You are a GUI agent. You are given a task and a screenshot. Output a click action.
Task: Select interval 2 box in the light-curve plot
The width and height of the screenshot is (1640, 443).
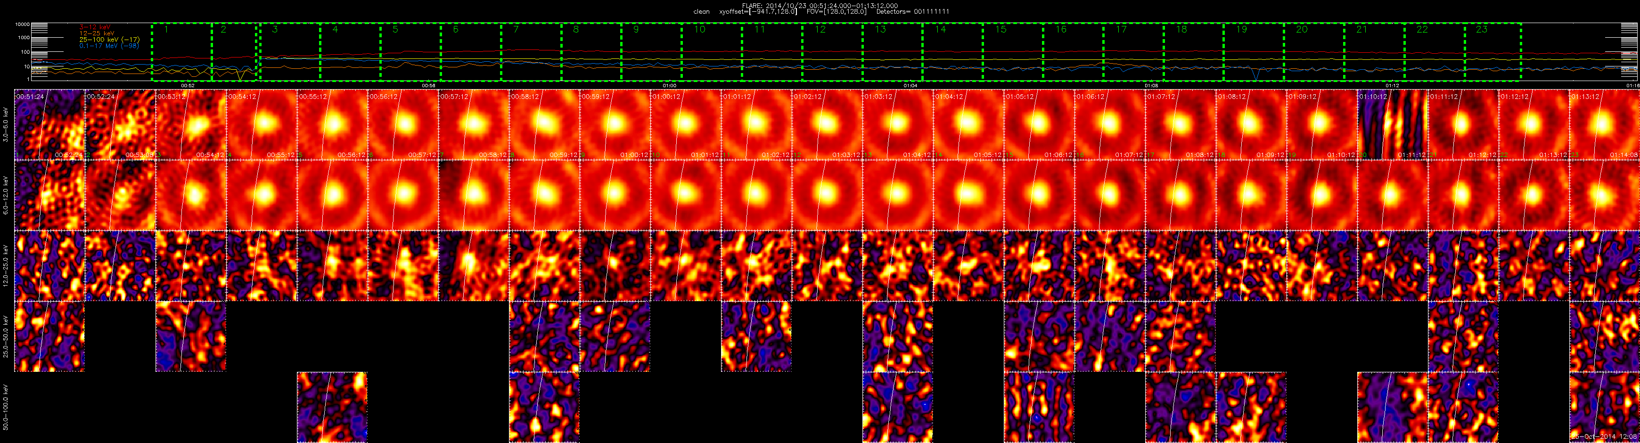(x=234, y=52)
